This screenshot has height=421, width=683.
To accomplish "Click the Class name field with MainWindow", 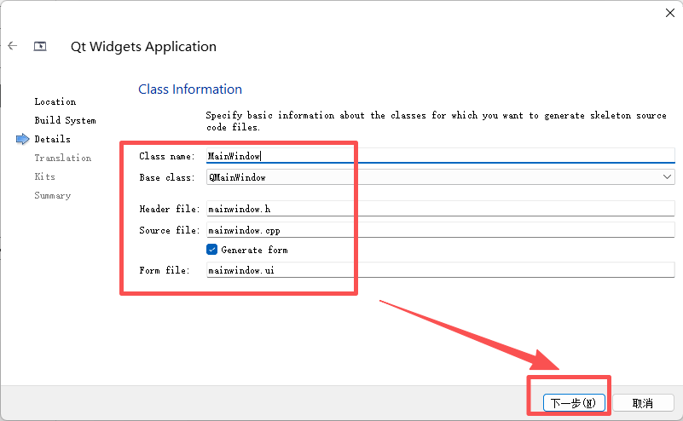I will (440, 156).
